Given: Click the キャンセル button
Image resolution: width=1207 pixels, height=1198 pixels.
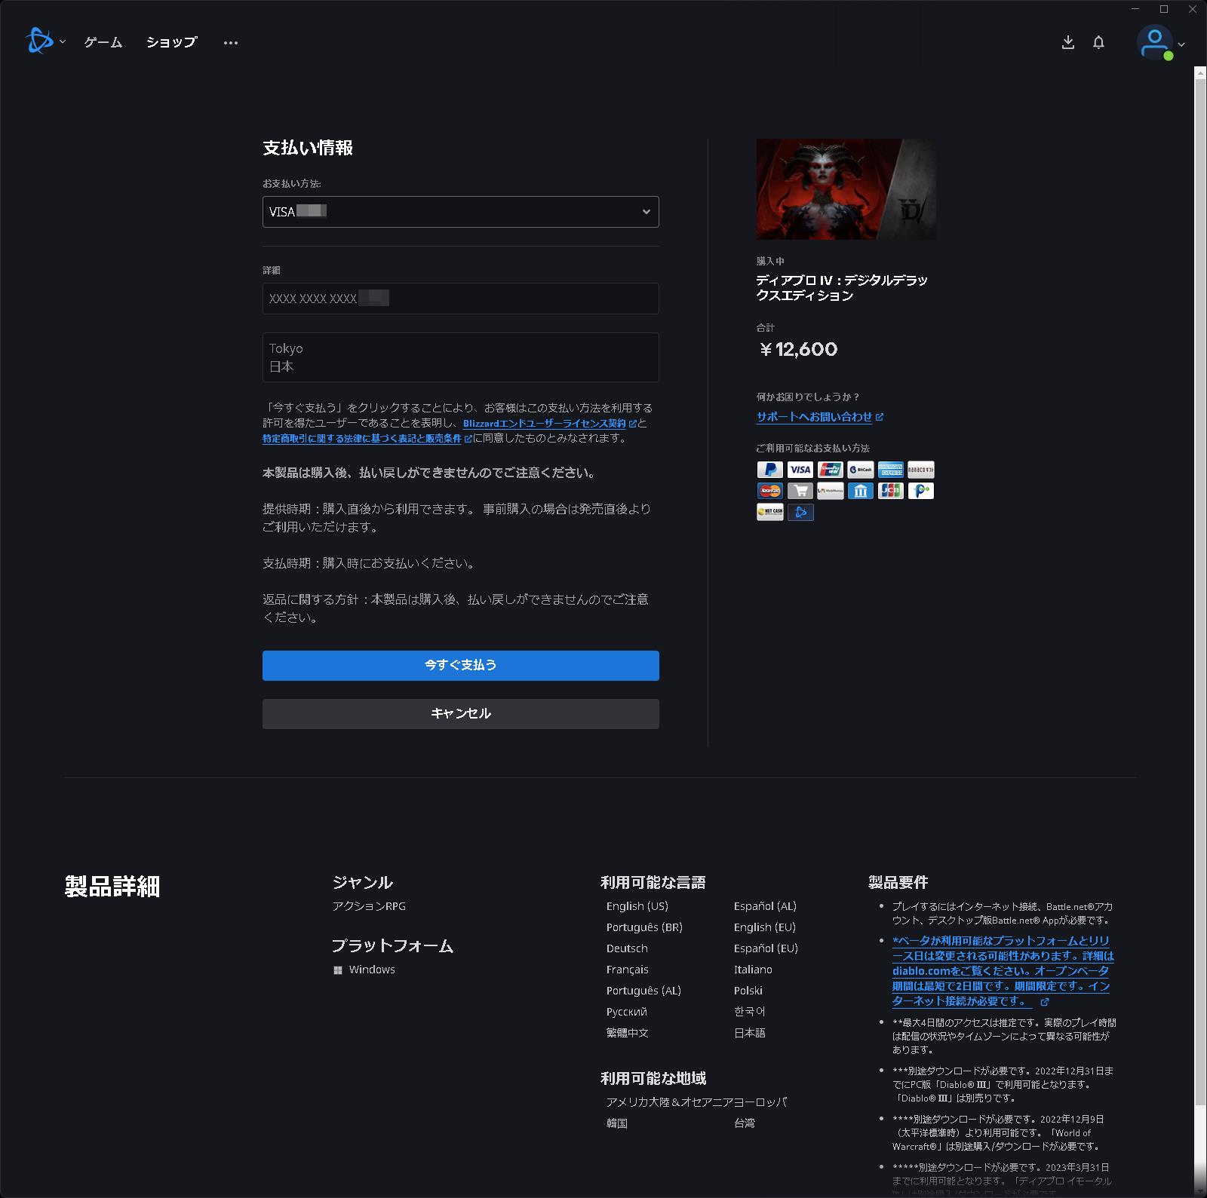Looking at the screenshot, I should click(461, 714).
